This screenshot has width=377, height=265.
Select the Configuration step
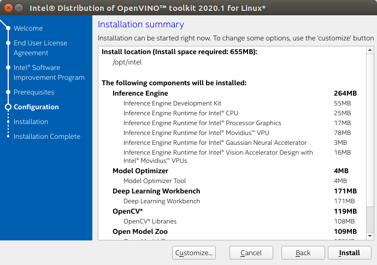(36, 107)
